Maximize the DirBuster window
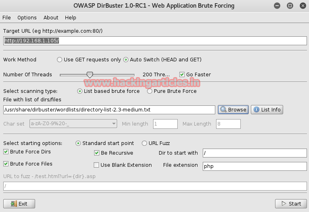Image resolution: width=309 pixels, height=212 pixels. 290,6
